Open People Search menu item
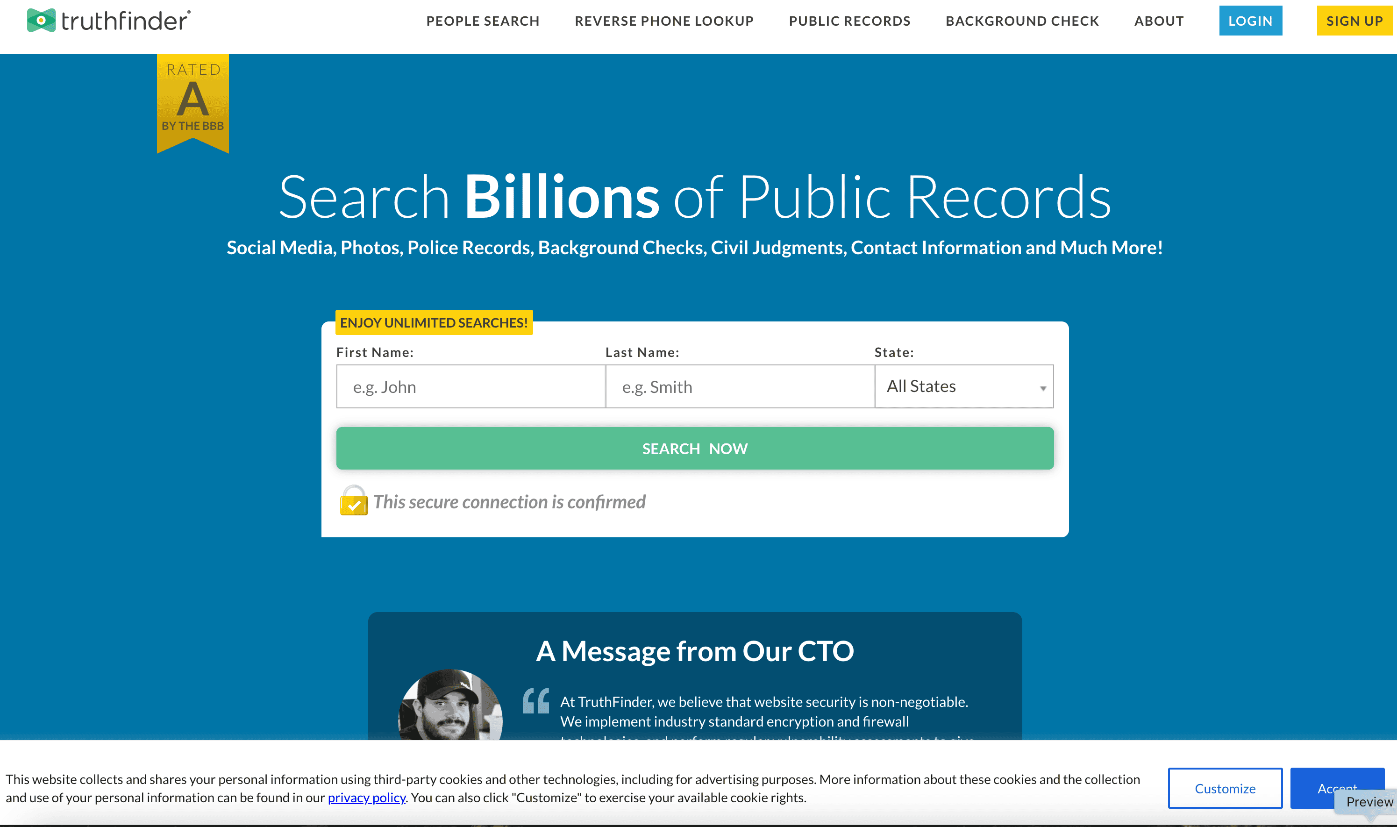1397x827 pixels. click(483, 21)
